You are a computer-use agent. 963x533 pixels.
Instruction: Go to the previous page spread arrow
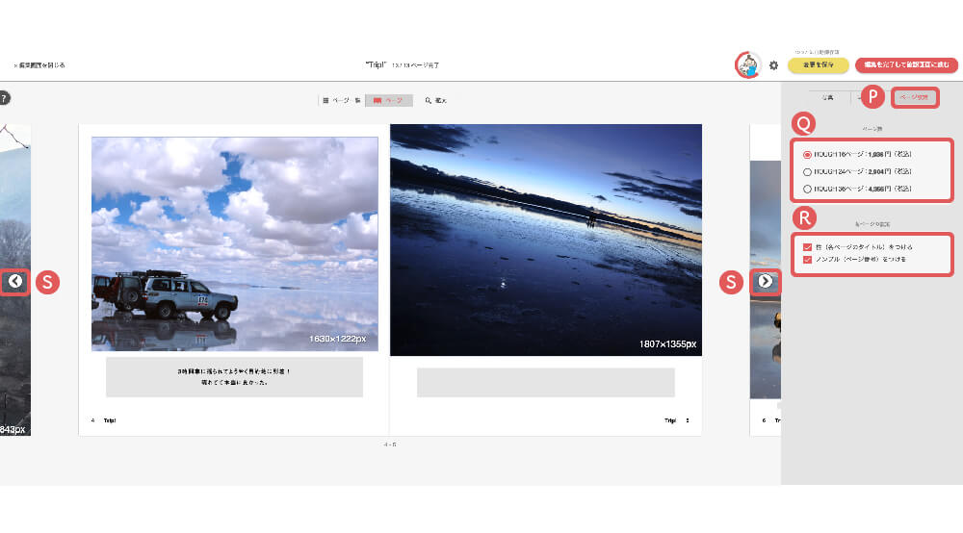[x=15, y=281]
